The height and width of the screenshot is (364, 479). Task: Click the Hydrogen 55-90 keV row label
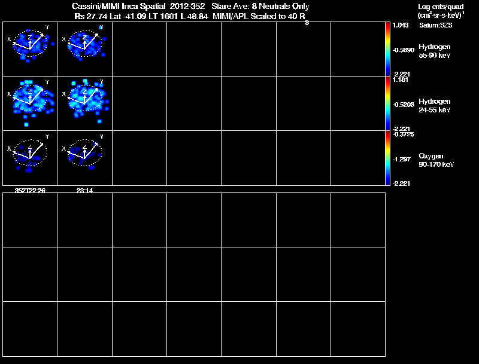[x=435, y=51]
